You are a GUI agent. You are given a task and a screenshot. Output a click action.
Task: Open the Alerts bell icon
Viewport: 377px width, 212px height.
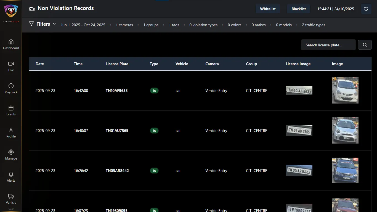click(11, 174)
